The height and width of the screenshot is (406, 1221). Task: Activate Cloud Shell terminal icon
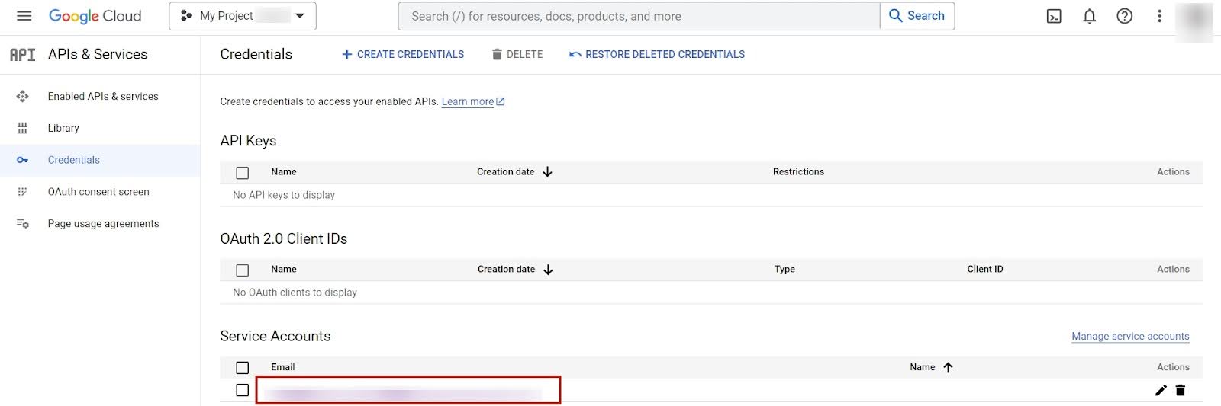1054,16
